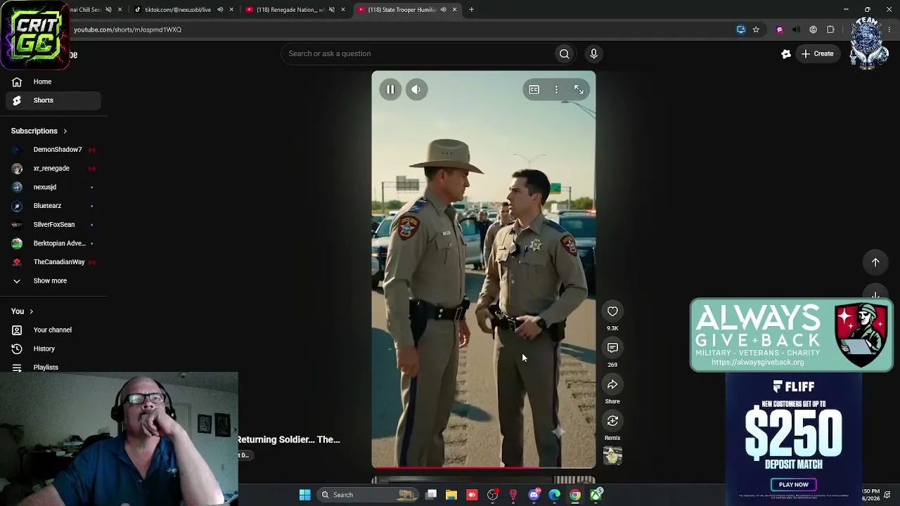Open the SilverFoxSean subscription channel
The width and height of the screenshot is (900, 506).
point(53,224)
